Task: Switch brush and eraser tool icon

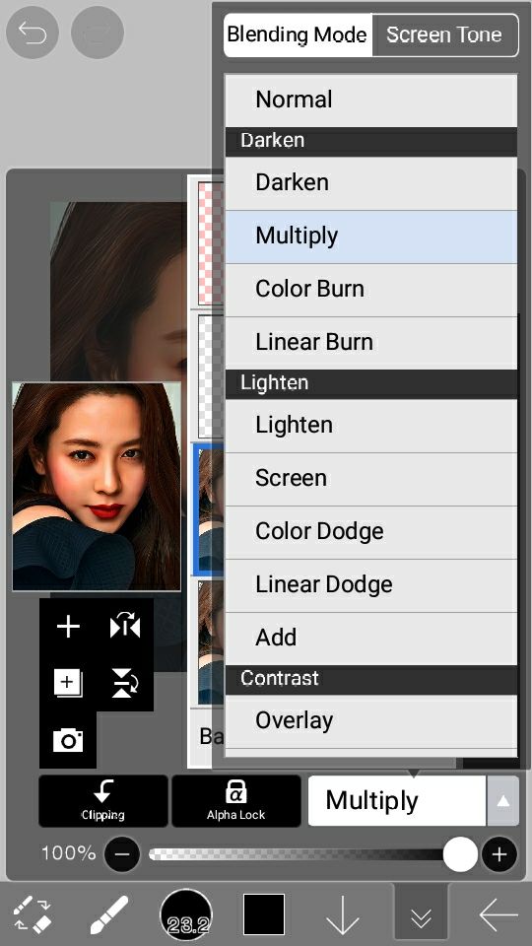Action: (33, 914)
